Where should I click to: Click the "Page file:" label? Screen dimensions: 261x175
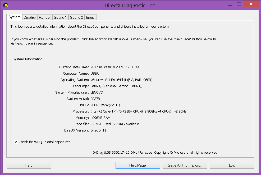82,124
